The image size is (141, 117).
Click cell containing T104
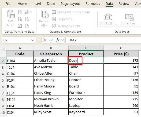coord(20,67)
